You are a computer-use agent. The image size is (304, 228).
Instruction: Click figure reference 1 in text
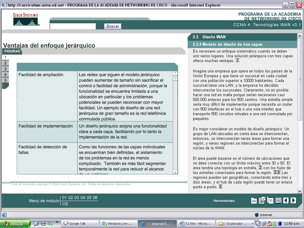click(x=237, y=61)
